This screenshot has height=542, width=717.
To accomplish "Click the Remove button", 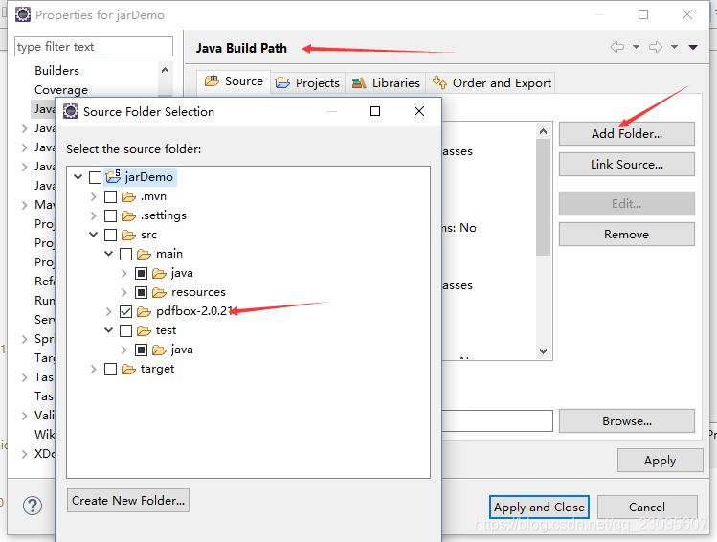I will point(626,235).
